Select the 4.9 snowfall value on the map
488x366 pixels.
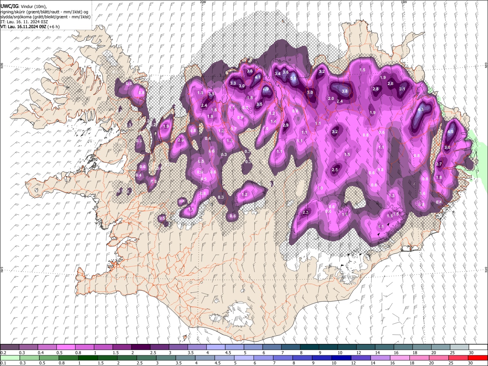pyautogui.click(x=266, y=89)
